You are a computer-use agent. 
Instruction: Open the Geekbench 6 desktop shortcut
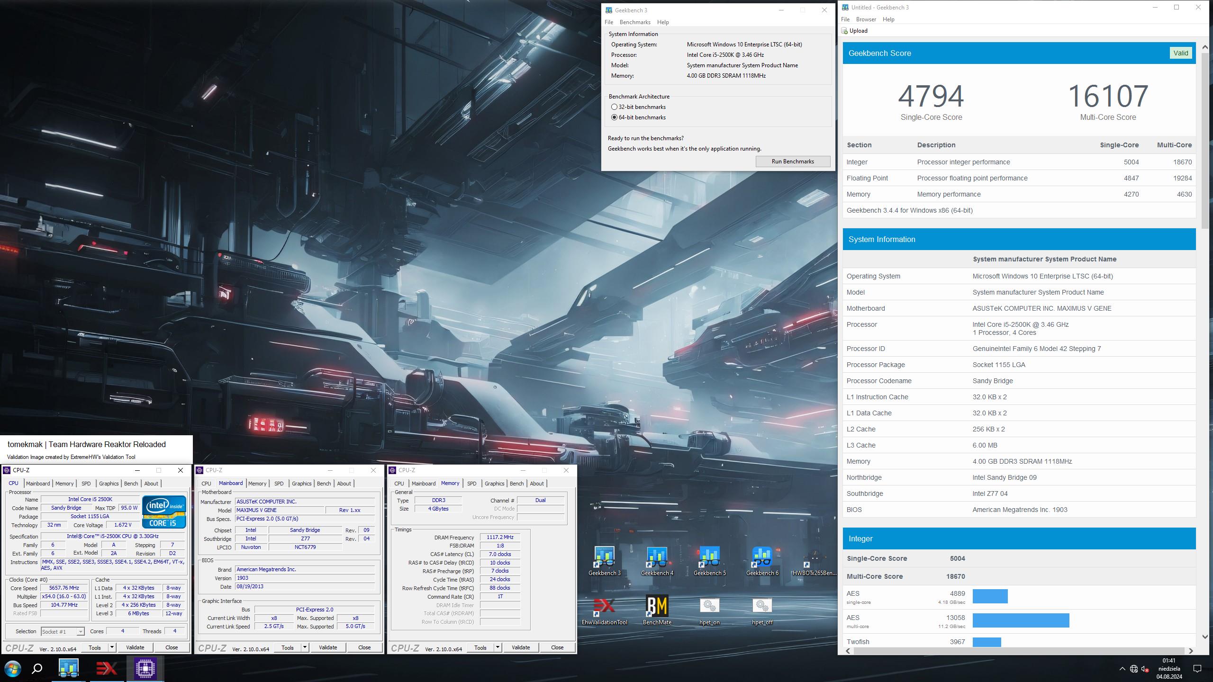762,562
